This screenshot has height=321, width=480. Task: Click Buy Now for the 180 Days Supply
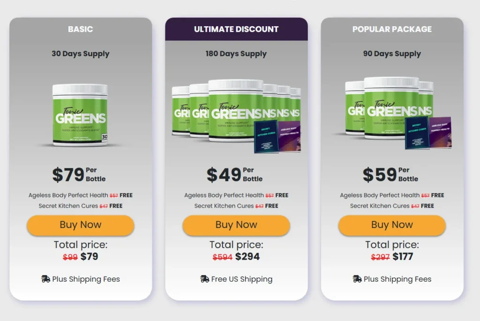pyautogui.click(x=236, y=225)
